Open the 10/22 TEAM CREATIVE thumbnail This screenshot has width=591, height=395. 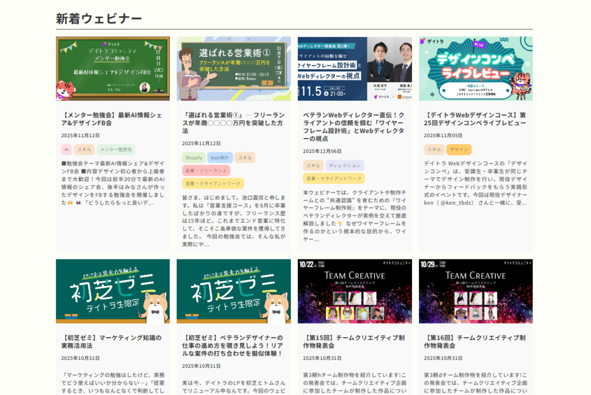click(x=354, y=291)
